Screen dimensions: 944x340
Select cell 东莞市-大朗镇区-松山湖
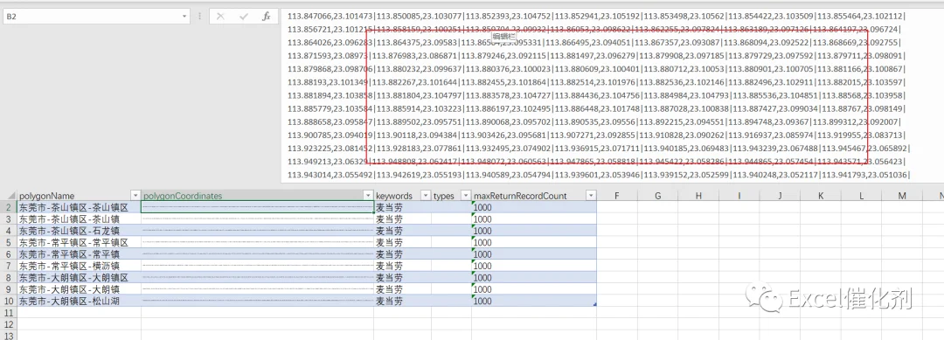click(x=79, y=301)
